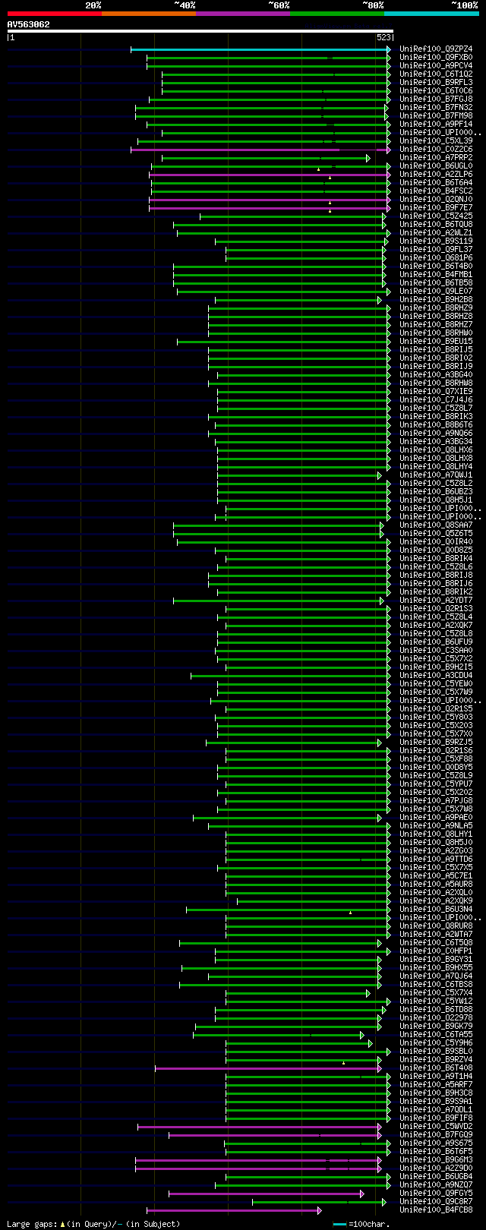Click hit label UniRef100_Q8RUR8
486x1230 pixels.
pos(436,926)
